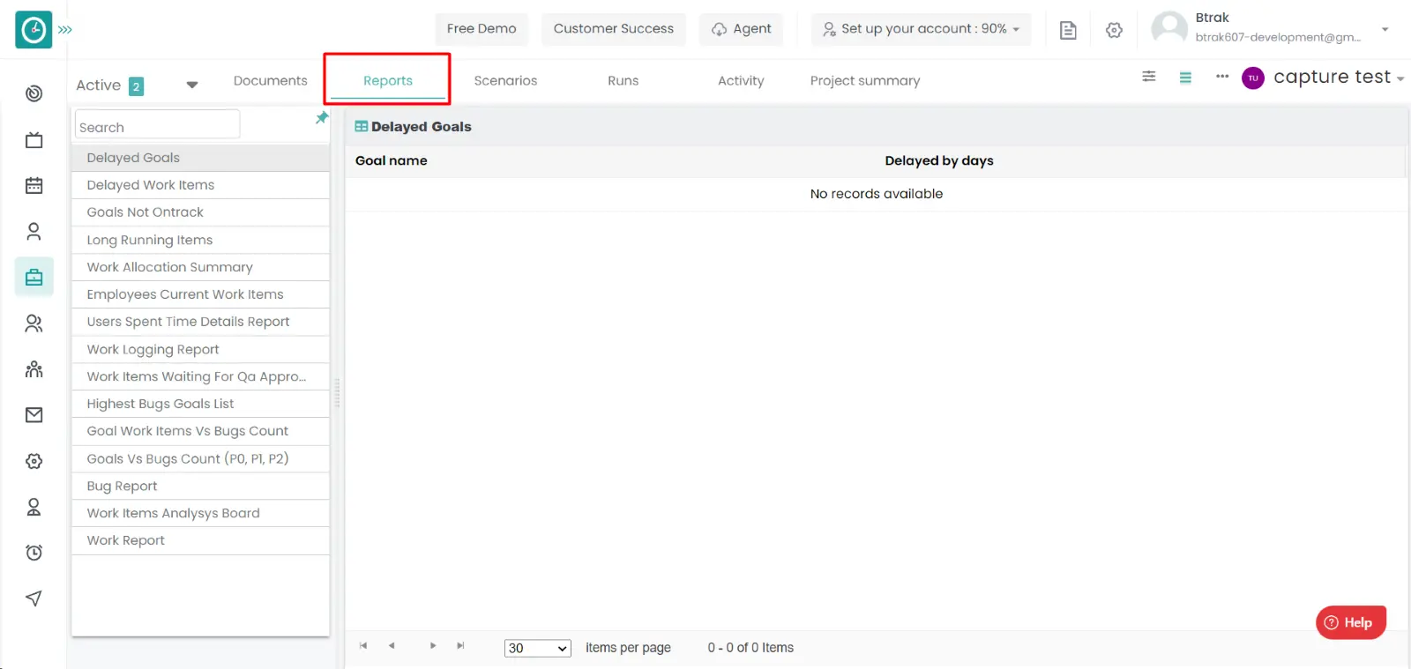The width and height of the screenshot is (1411, 669).
Task: Switch to the green list view icon
Action: click(1185, 78)
